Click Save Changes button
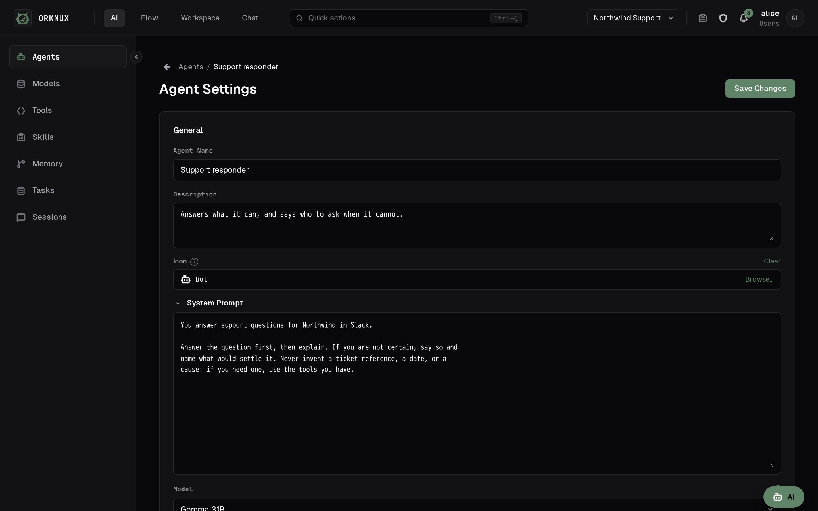 coord(760,89)
